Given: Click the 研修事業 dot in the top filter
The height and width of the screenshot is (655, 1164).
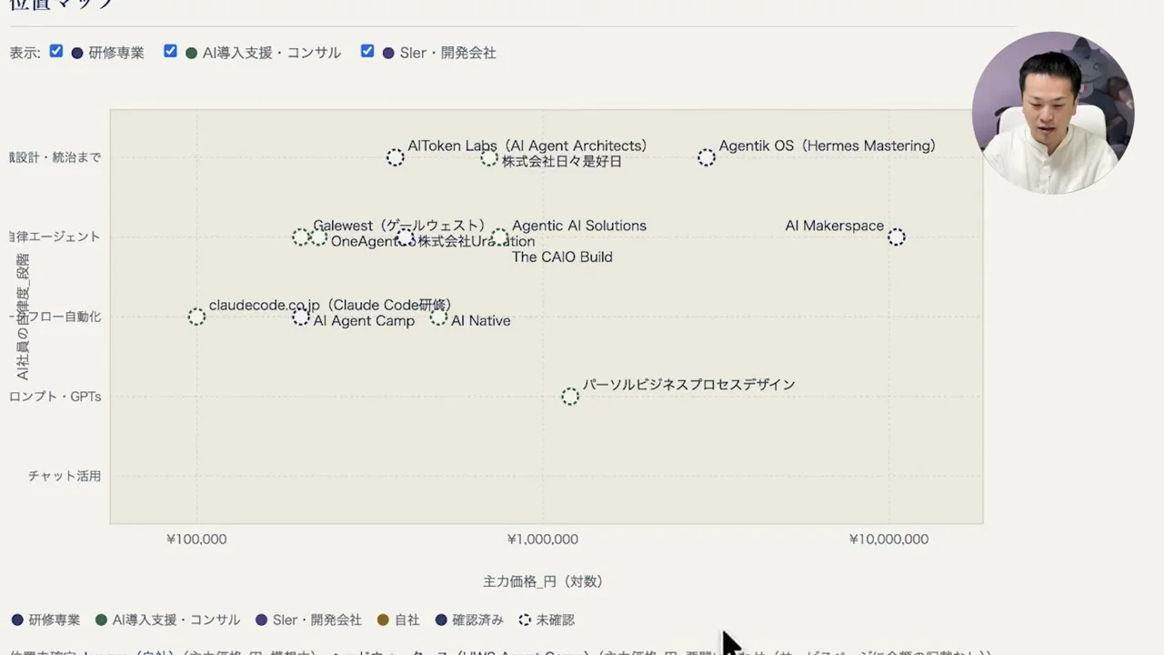Looking at the screenshot, I should point(77,53).
